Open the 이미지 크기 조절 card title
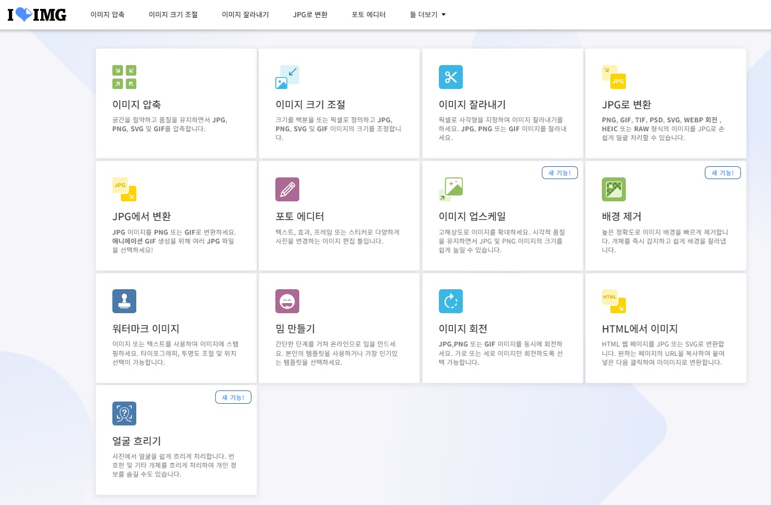This screenshot has height=505, width=771. (310, 105)
